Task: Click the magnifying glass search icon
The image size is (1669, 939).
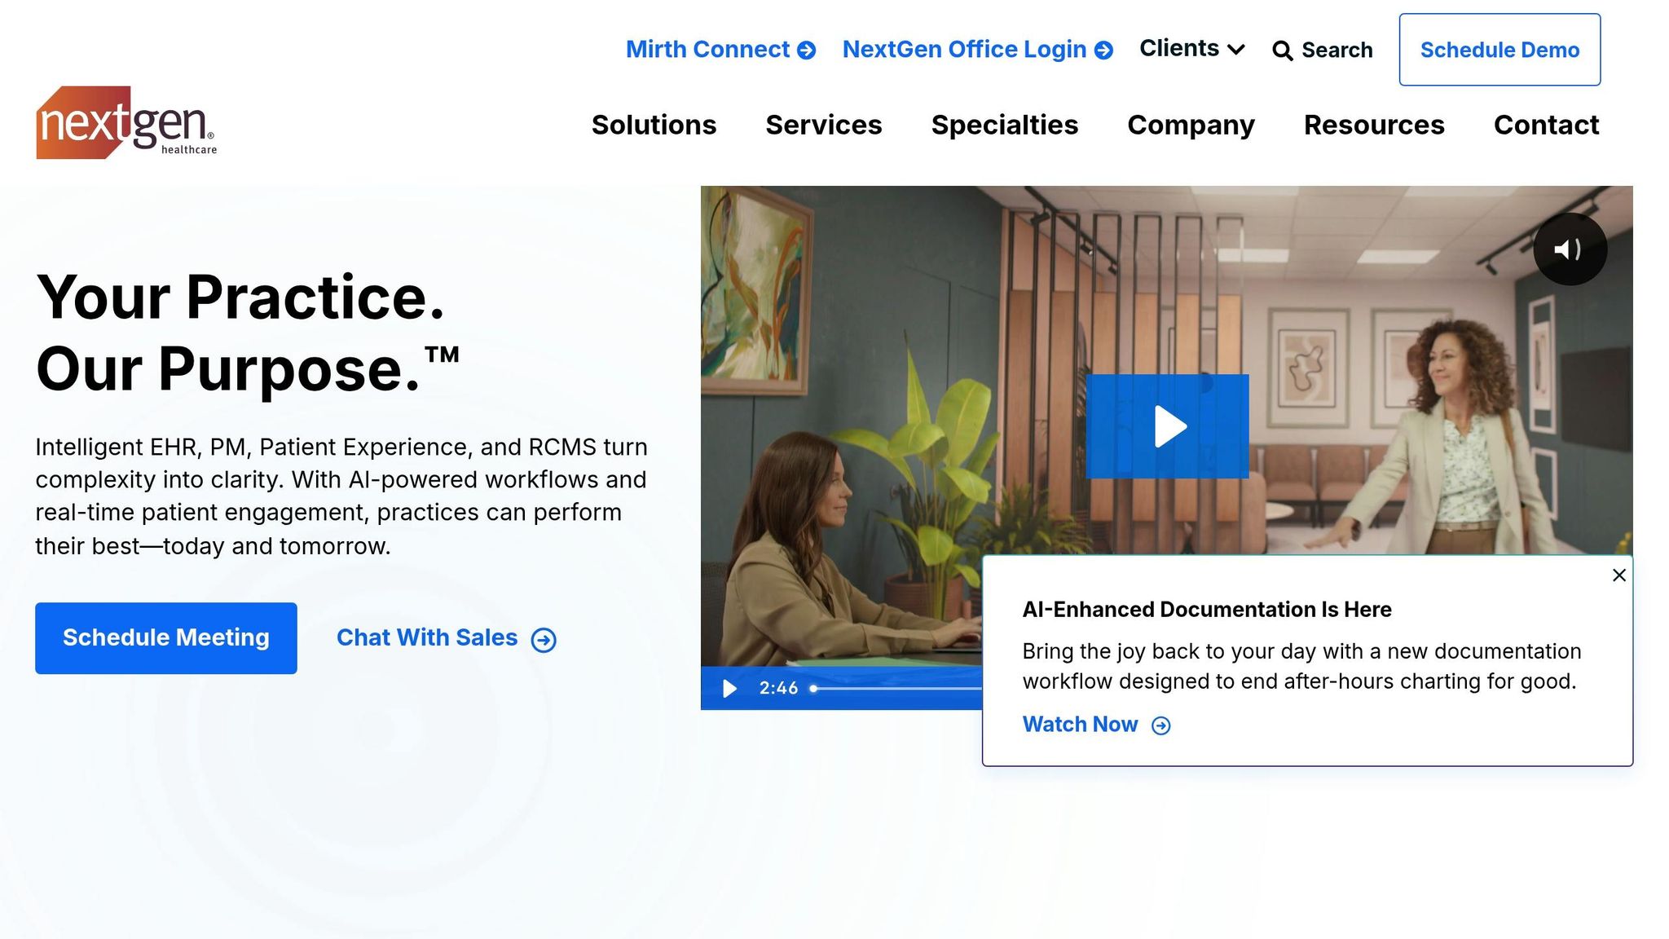Action: click(x=1282, y=51)
